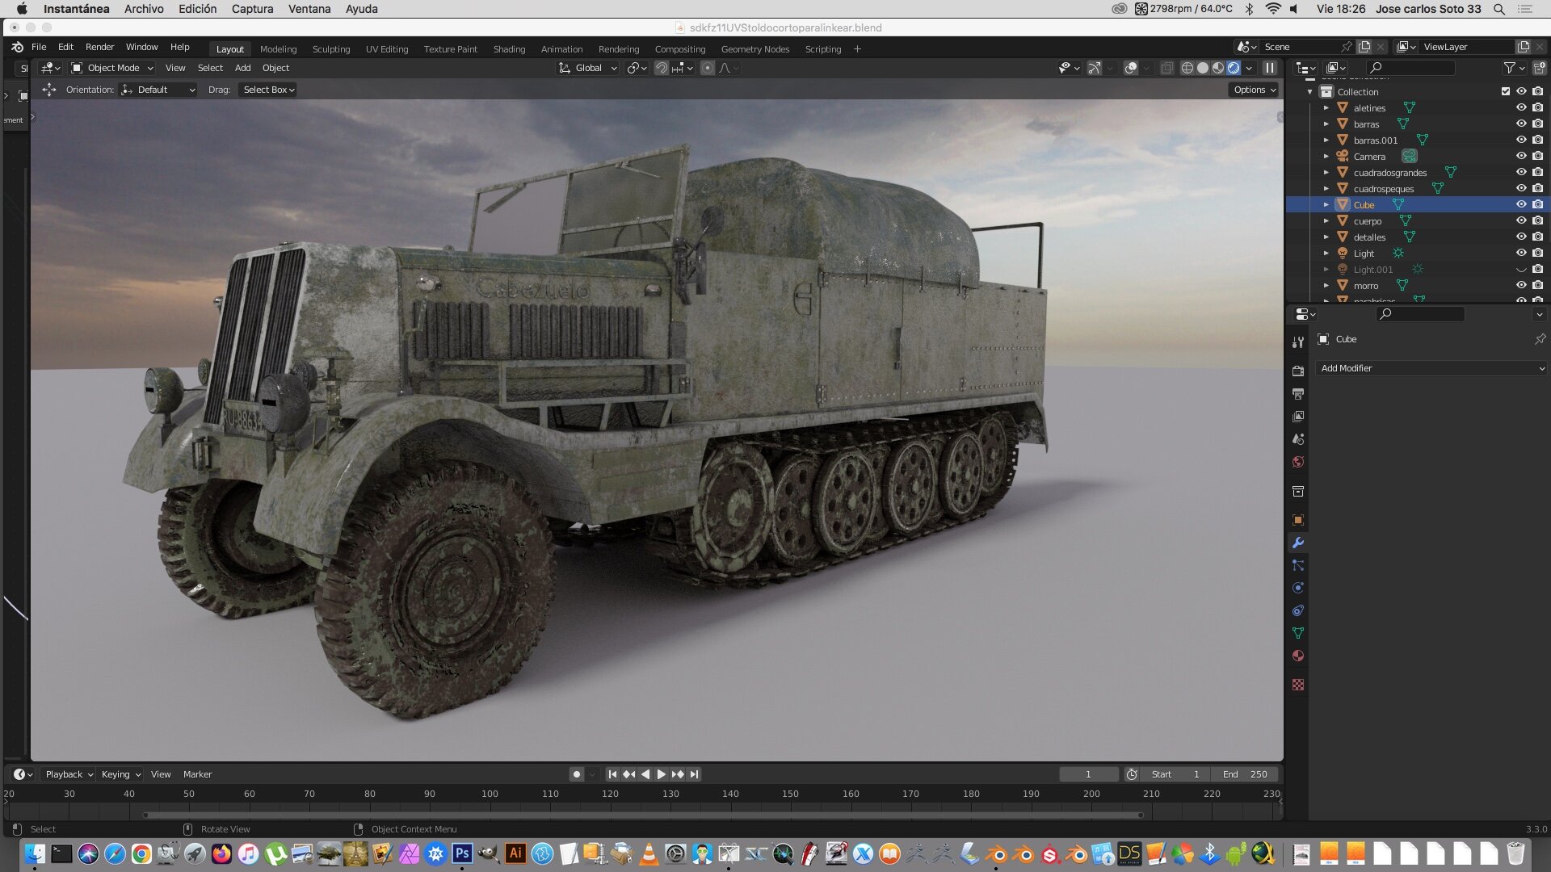Open the Texture properties tab
1551x872 pixels.
pos(1298,685)
